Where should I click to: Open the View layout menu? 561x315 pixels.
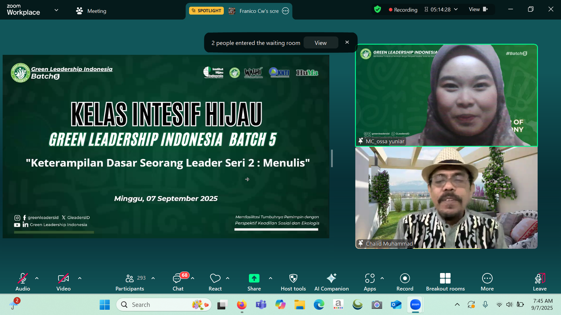(478, 9)
